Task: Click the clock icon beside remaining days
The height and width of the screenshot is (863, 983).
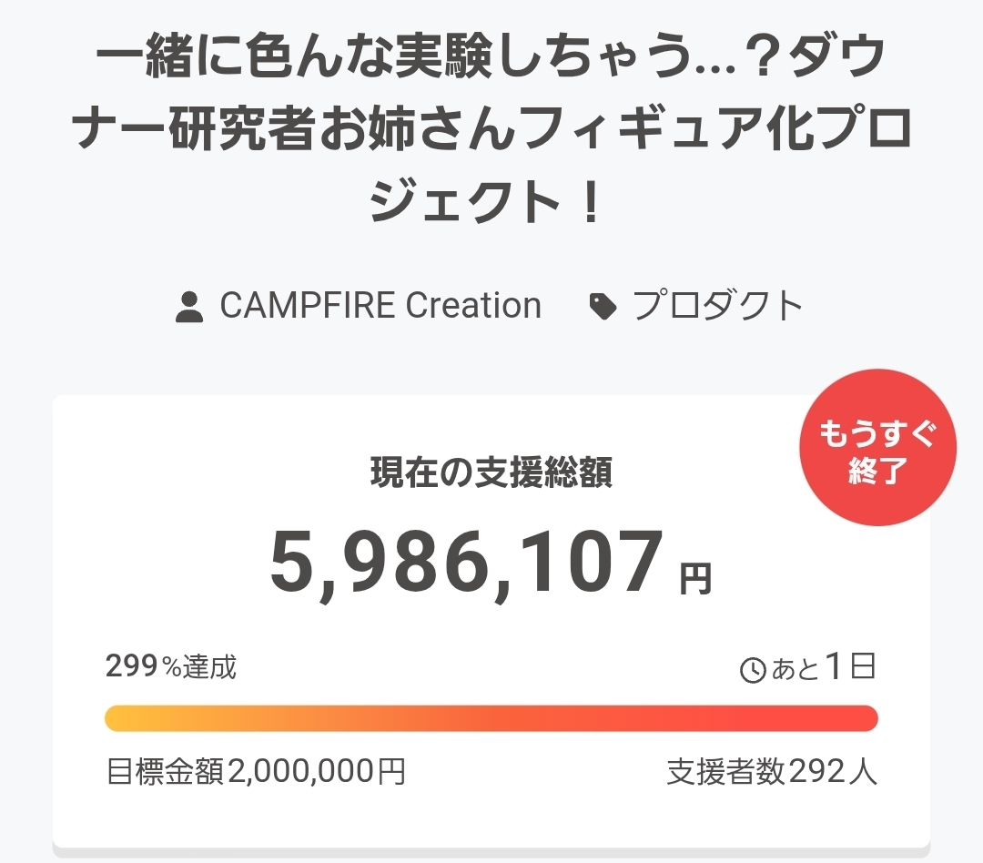Action: click(x=753, y=671)
